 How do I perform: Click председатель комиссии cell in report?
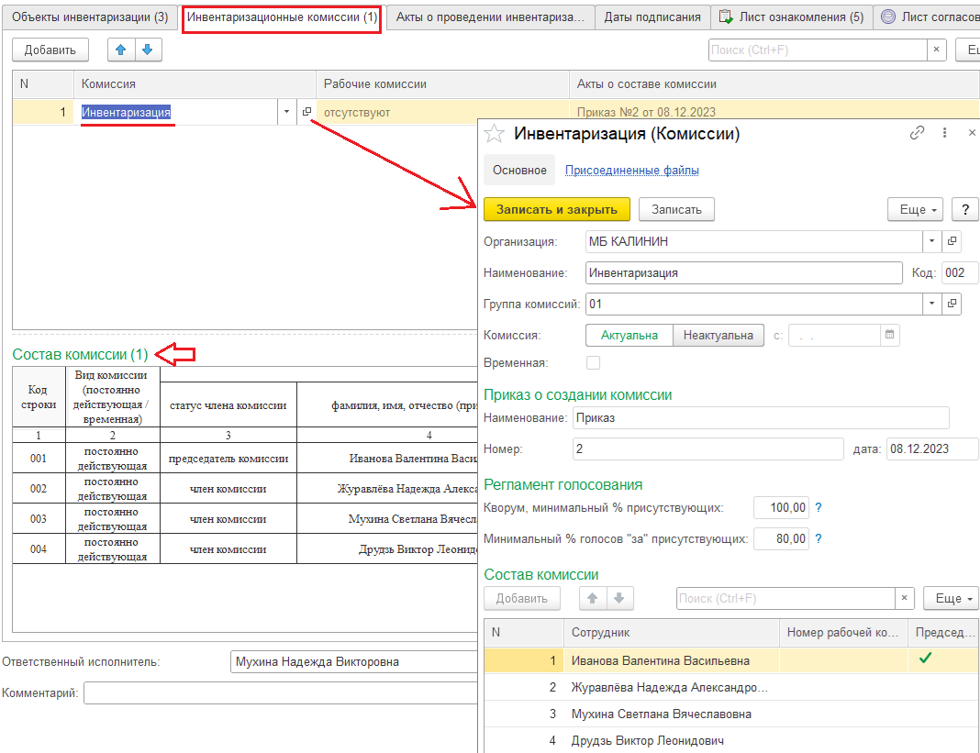(x=228, y=458)
